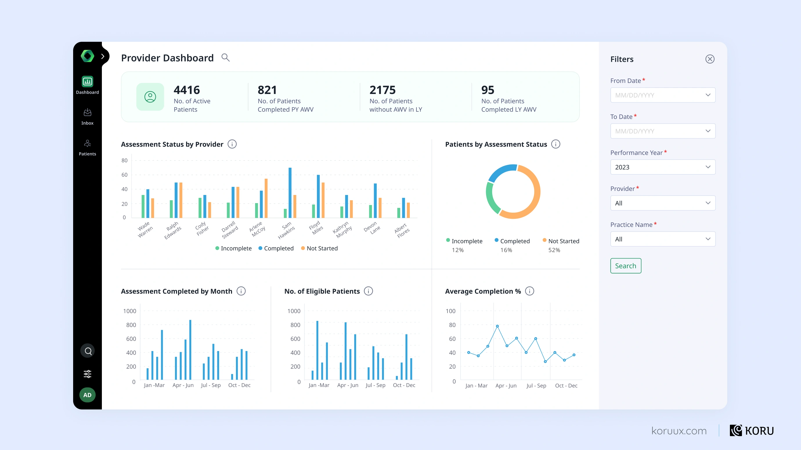Click Apr - Jun label under Assessment Completed chart
This screenshot has height=450, width=801.
click(x=183, y=385)
